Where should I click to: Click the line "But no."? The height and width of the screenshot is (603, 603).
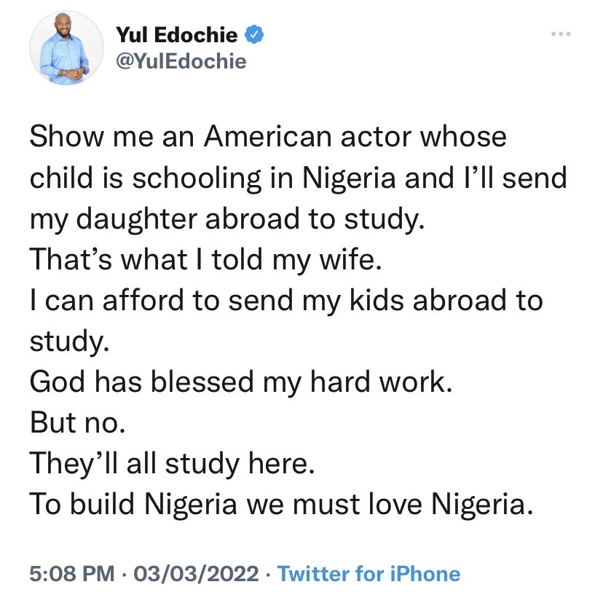[x=78, y=422]
